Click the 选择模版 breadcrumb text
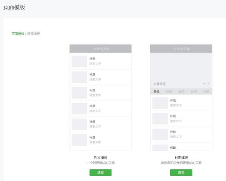The image size is (226, 181). (34, 34)
